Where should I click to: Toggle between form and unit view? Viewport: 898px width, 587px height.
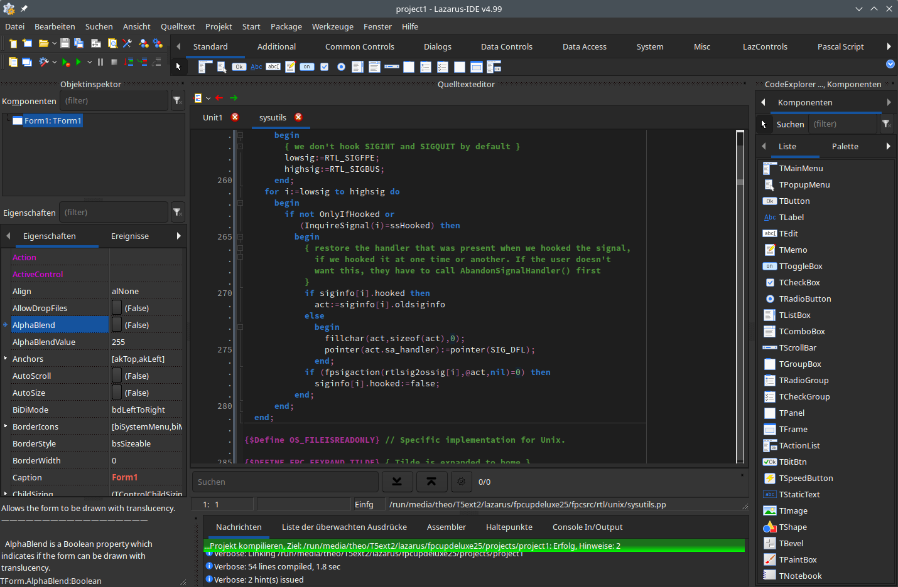coord(96,43)
